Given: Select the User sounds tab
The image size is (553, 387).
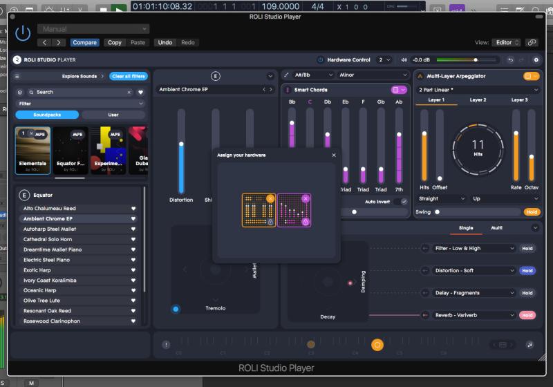Looking at the screenshot, I should [113, 115].
